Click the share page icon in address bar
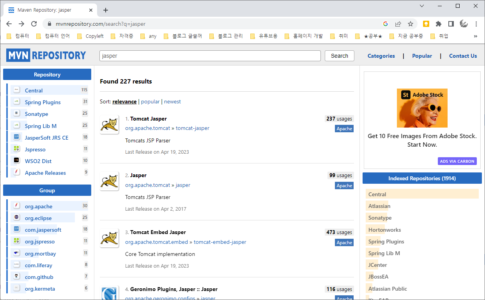Screen dimensions: 485x300 [398, 24]
